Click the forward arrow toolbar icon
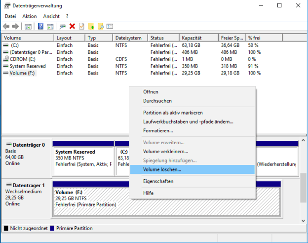The width and height of the screenshot is (308, 243). [x=16, y=26]
